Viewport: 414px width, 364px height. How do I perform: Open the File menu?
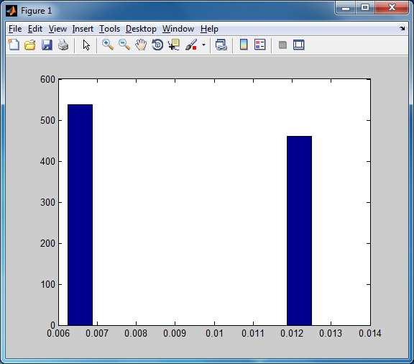point(15,29)
